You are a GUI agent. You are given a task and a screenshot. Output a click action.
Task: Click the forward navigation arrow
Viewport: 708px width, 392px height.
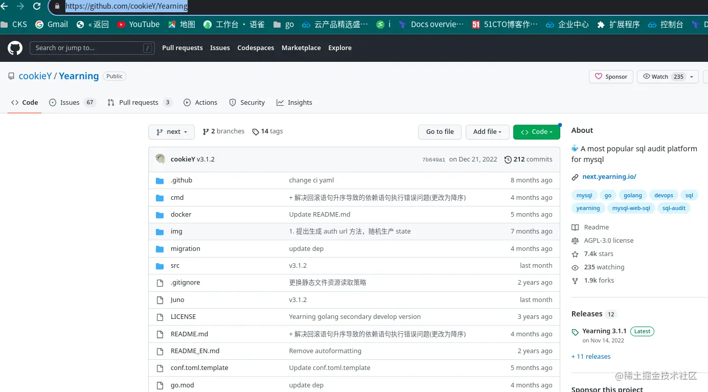click(20, 6)
